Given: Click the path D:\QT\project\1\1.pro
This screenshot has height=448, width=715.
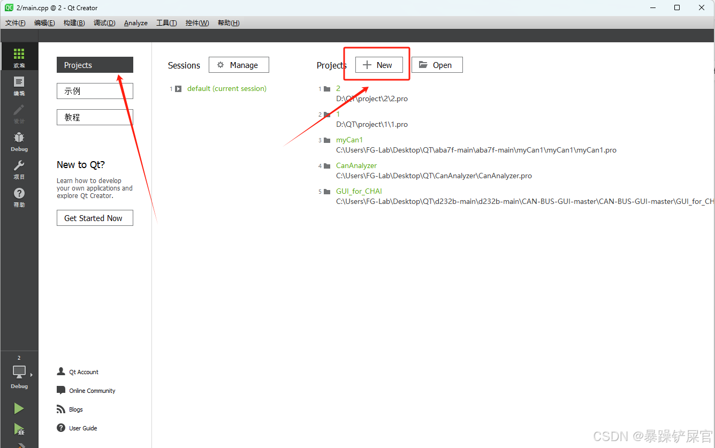Looking at the screenshot, I should (x=372, y=124).
